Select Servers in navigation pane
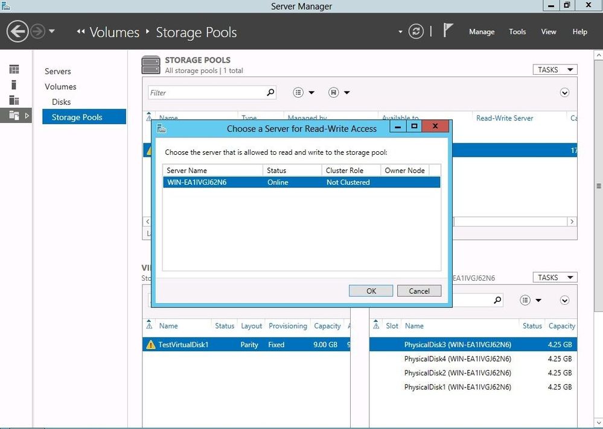Screen dimensions: 603x429 click(x=58, y=71)
